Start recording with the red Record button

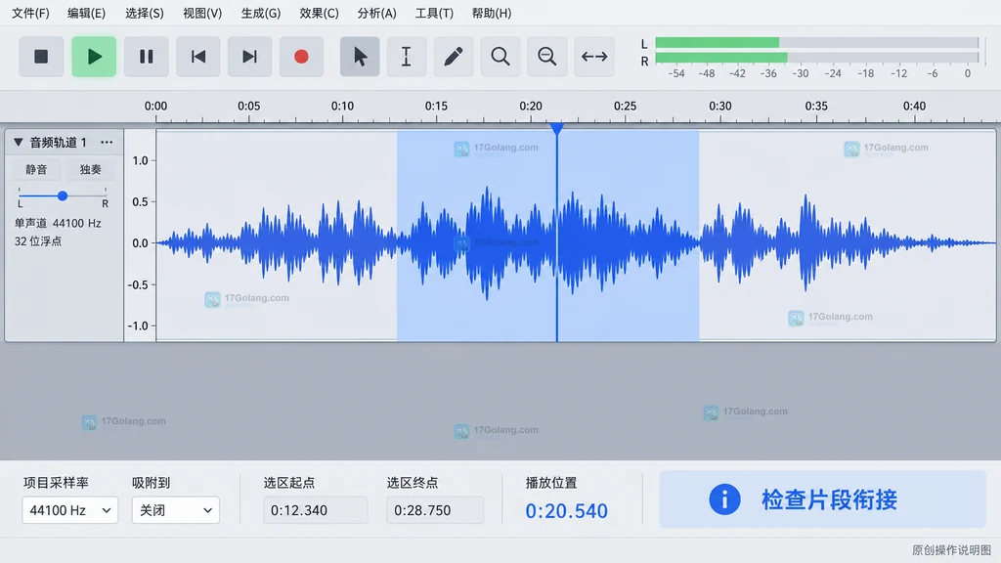[x=301, y=57]
